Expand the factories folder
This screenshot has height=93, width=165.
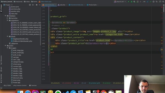(x=7, y=18)
